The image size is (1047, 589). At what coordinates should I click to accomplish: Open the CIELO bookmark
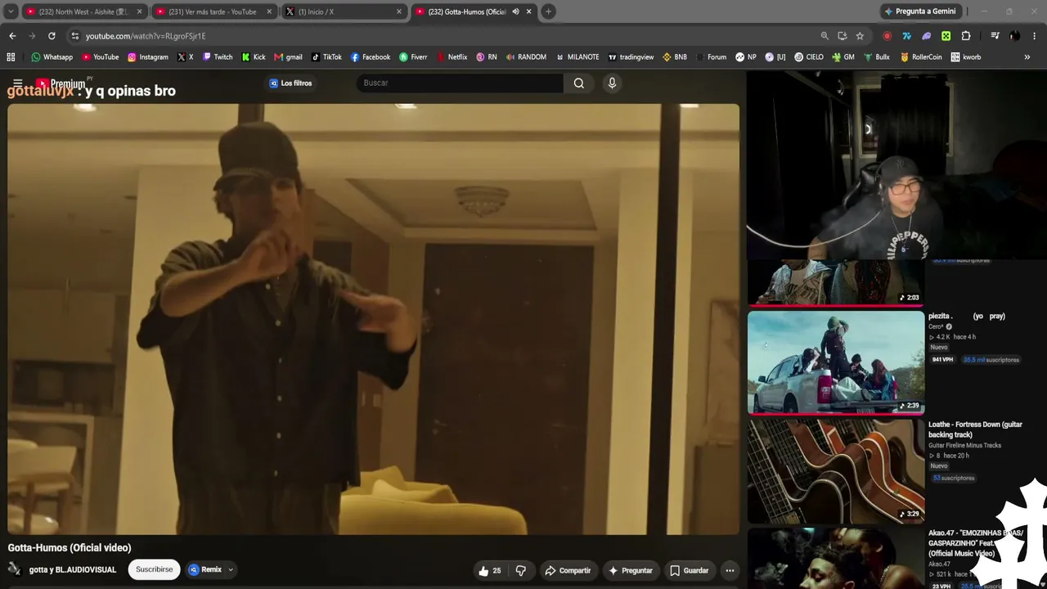[x=809, y=57]
